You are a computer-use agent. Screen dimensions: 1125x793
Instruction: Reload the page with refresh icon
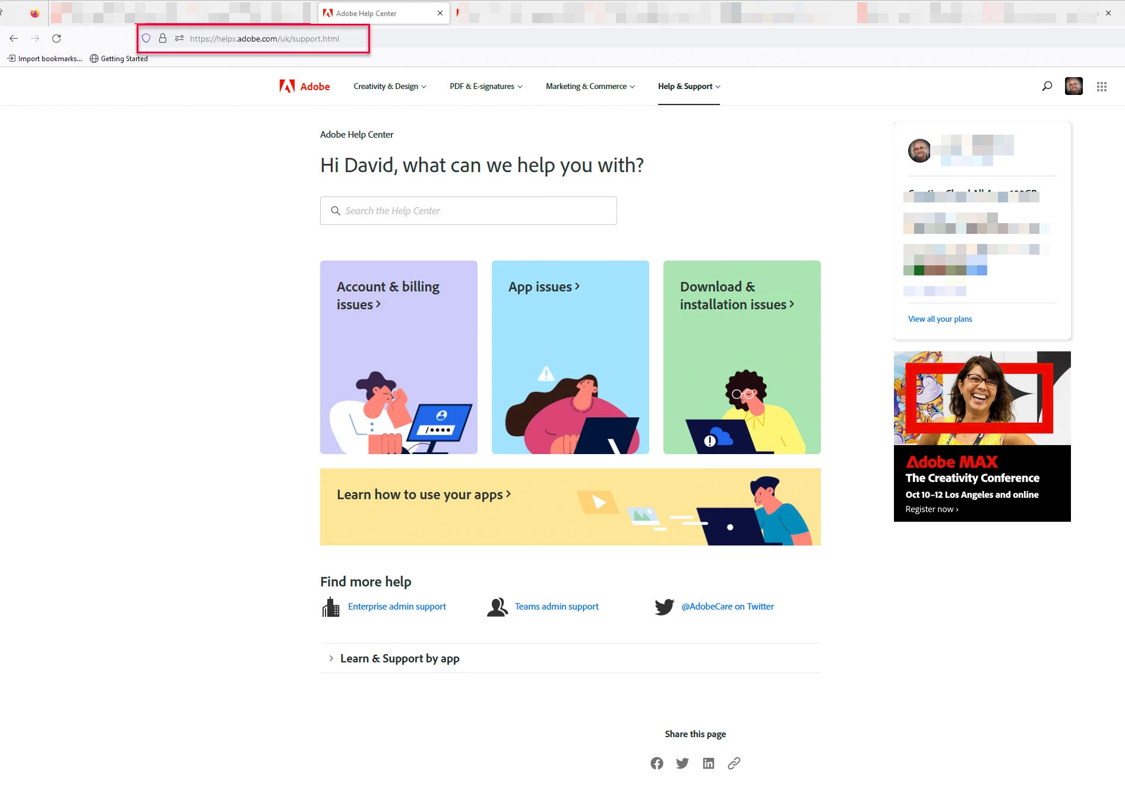pyautogui.click(x=56, y=39)
